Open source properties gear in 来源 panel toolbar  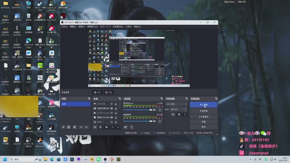coord(106,127)
